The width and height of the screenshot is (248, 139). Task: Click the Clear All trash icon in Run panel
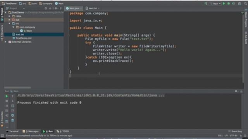12,120
